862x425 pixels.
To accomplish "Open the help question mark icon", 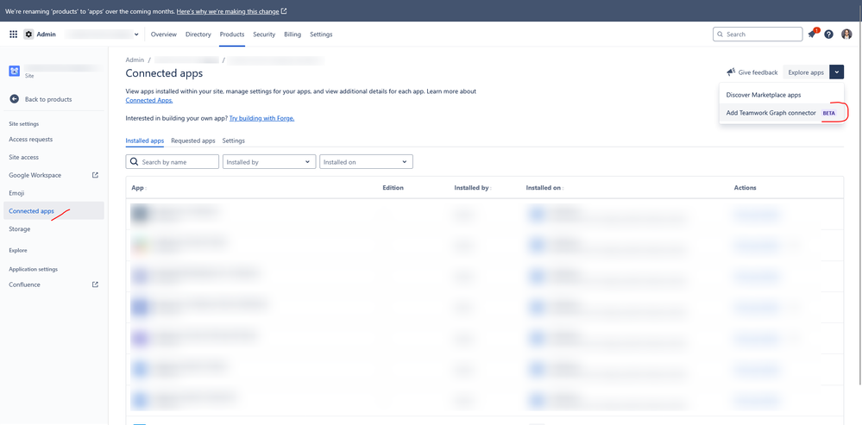I will (x=828, y=34).
